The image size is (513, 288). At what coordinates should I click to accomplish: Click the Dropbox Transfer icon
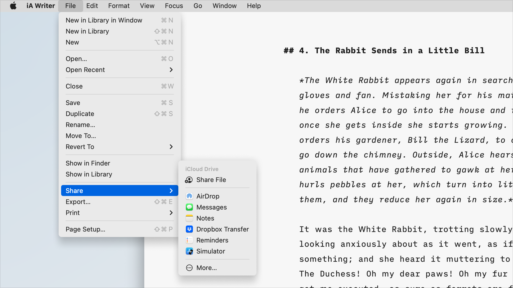coord(189,229)
